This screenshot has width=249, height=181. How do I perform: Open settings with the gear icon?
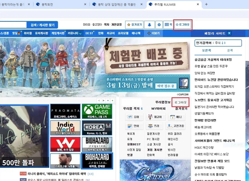tap(159, 25)
